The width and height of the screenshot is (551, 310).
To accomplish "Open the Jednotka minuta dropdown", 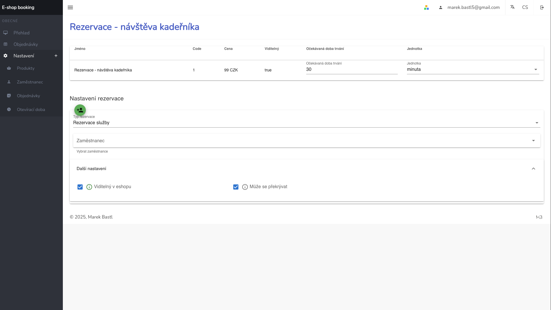I will click(x=473, y=69).
